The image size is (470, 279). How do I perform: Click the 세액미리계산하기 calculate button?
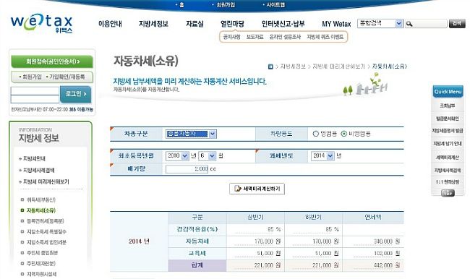(257, 189)
